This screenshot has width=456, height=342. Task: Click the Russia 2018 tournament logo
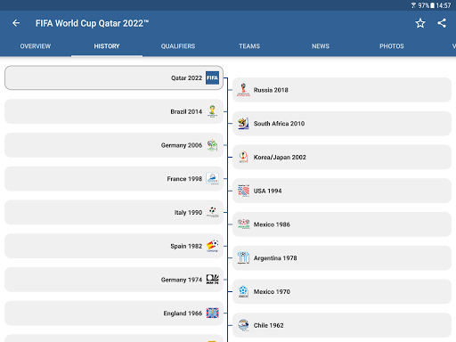pos(243,90)
